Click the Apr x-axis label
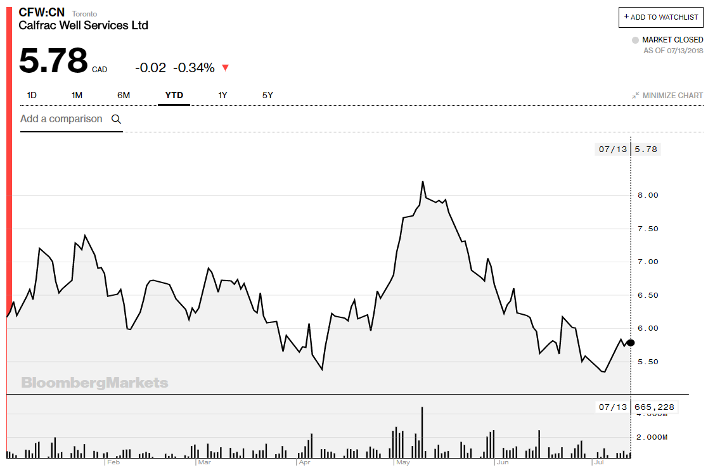This screenshot has height=470, width=708. [304, 462]
